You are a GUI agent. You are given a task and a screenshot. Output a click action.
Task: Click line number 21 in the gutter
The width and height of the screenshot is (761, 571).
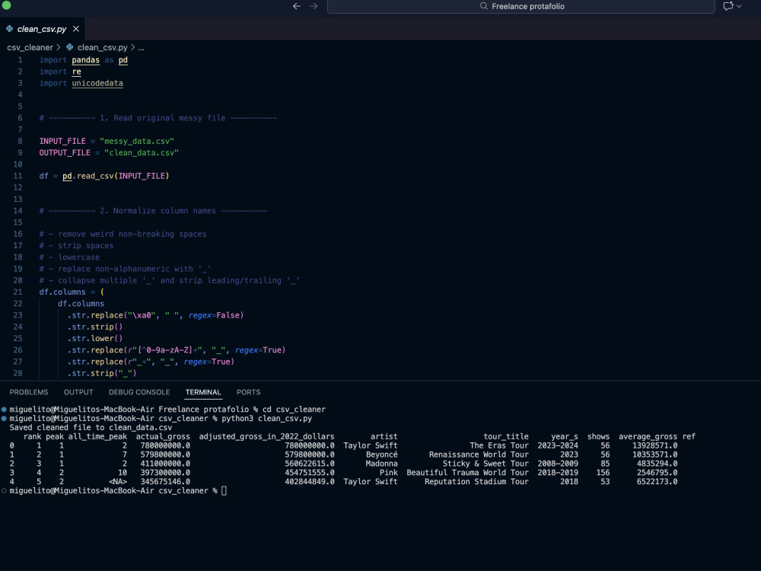pyautogui.click(x=18, y=292)
